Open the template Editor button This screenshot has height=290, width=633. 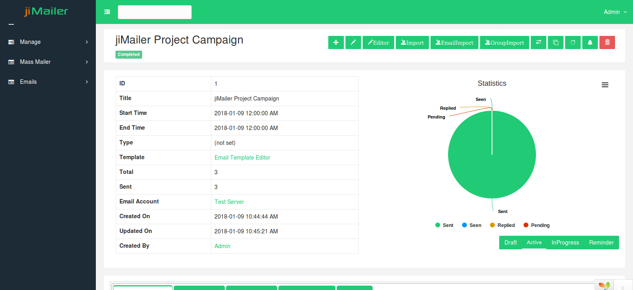pos(378,42)
